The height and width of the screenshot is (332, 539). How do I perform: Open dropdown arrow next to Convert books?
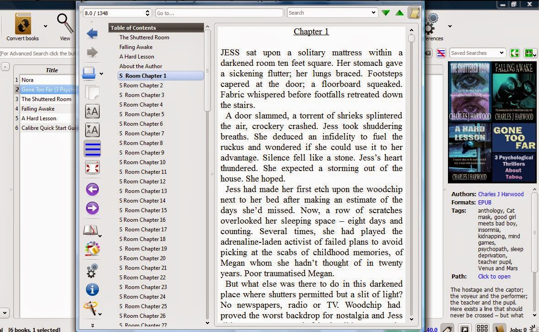[45, 26]
